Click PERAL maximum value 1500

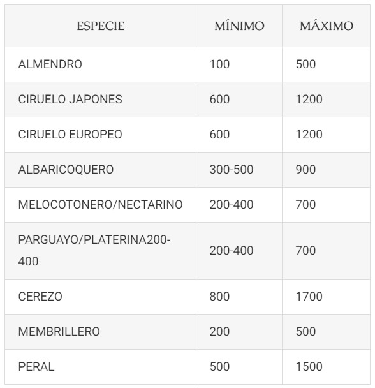click(309, 367)
